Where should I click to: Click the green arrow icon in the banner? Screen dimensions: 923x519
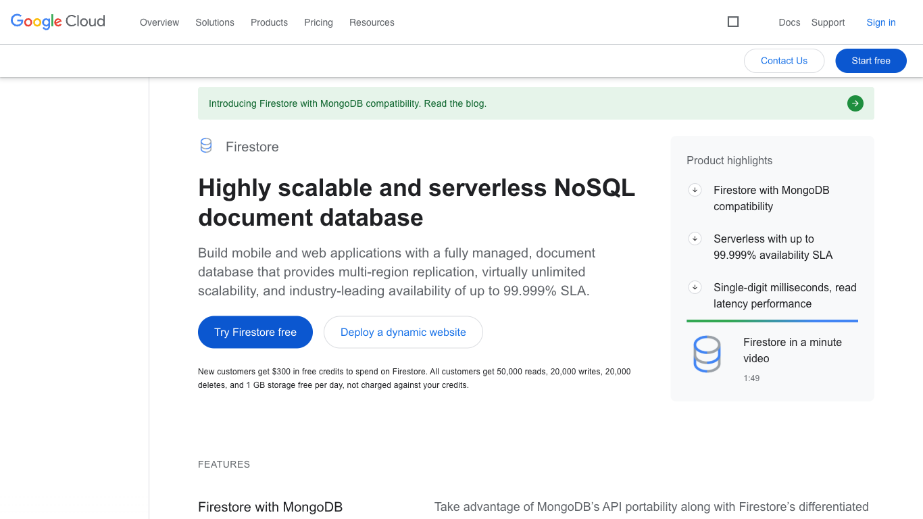[x=855, y=103]
